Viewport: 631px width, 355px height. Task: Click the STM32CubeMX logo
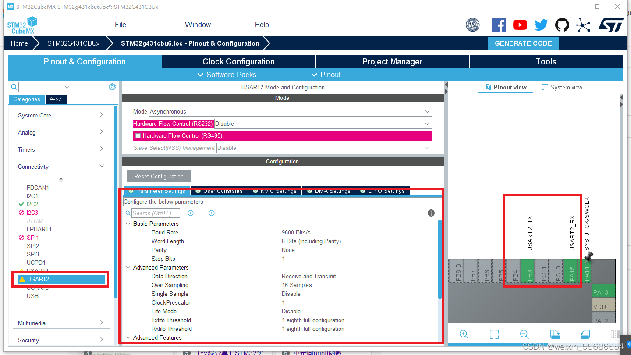22,25
